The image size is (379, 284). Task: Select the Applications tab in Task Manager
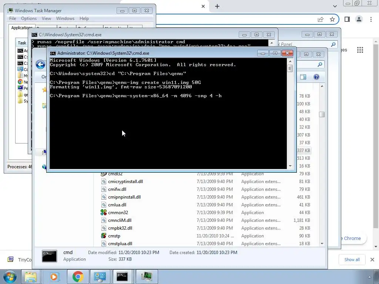click(22, 28)
